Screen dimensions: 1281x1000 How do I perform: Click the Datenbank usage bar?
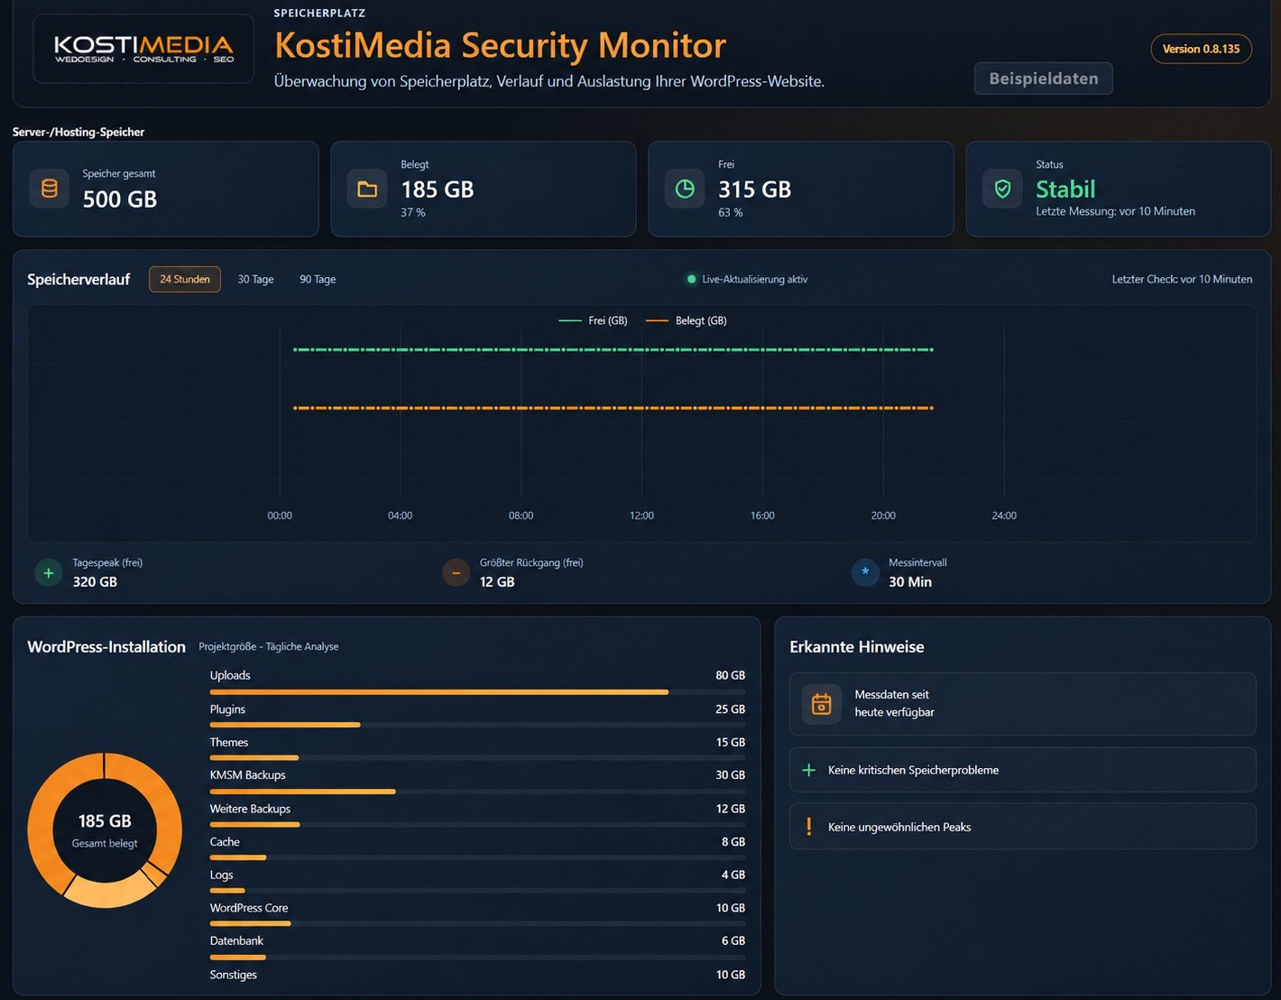(477, 957)
